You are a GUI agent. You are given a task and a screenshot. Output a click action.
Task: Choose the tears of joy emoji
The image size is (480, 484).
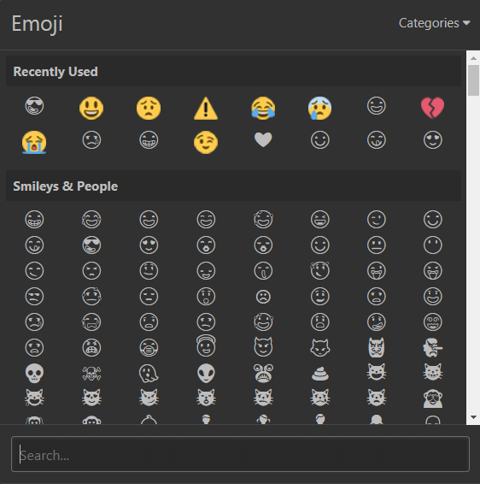263,108
